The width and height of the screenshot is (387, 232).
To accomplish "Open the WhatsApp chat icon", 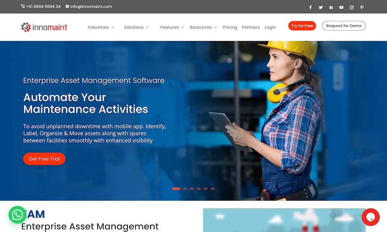I will point(17,215).
